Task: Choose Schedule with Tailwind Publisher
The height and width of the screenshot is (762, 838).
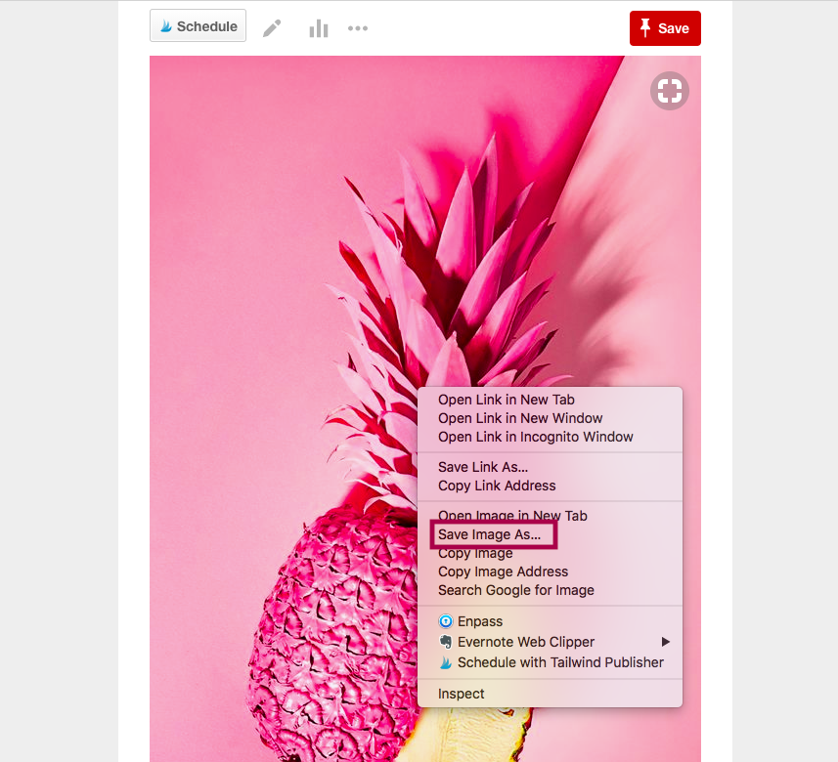Action: click(550, 662)
